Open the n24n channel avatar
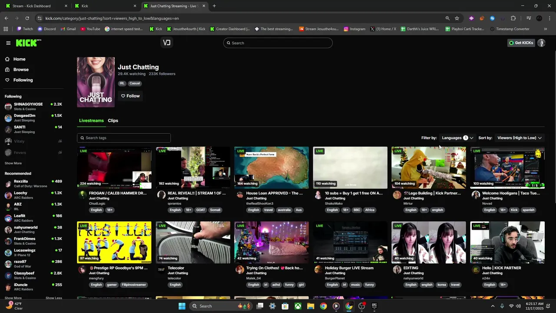 pyautogui.click(x=476, y=270)
